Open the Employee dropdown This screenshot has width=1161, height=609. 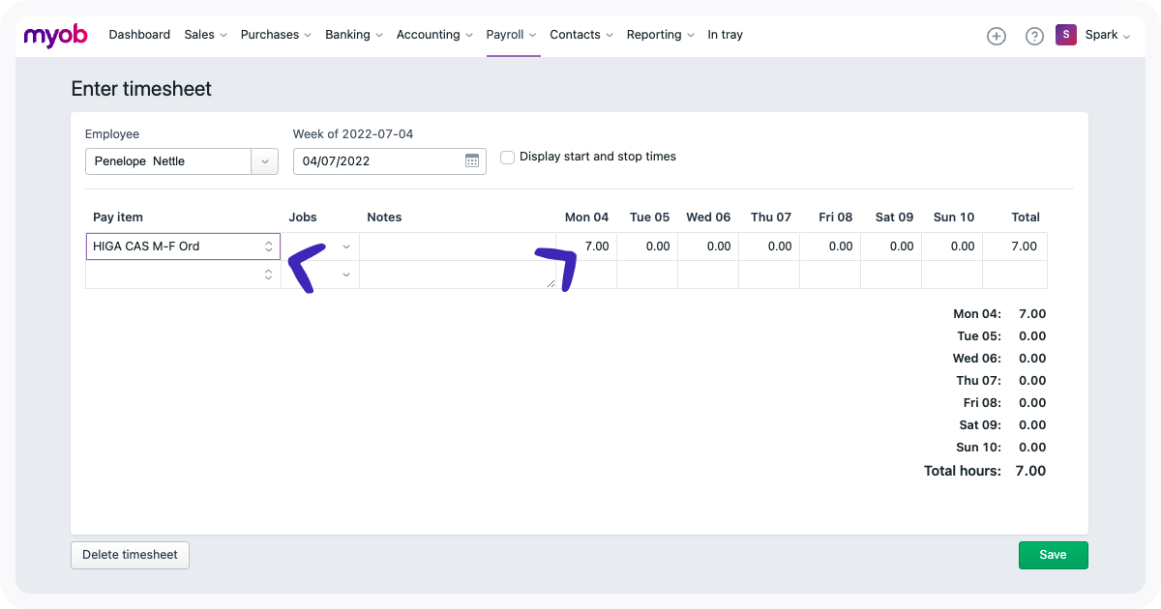(263, 161)
